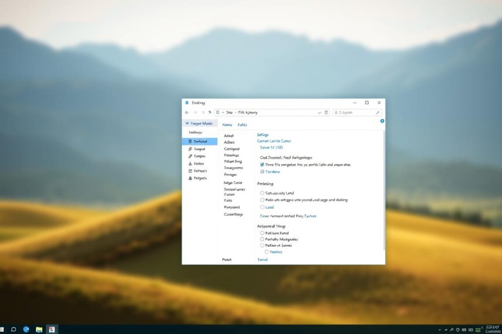502x334 pixels.
Task: Open the address bar dropdown arrow
Action: (x=319, y=112)
